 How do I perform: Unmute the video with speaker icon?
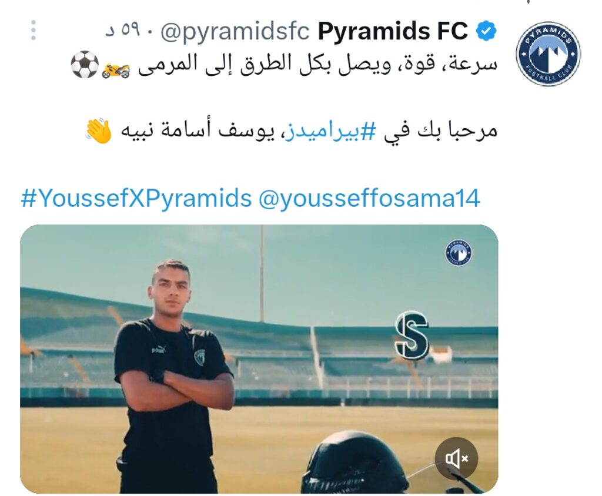[x=456, y=458]
